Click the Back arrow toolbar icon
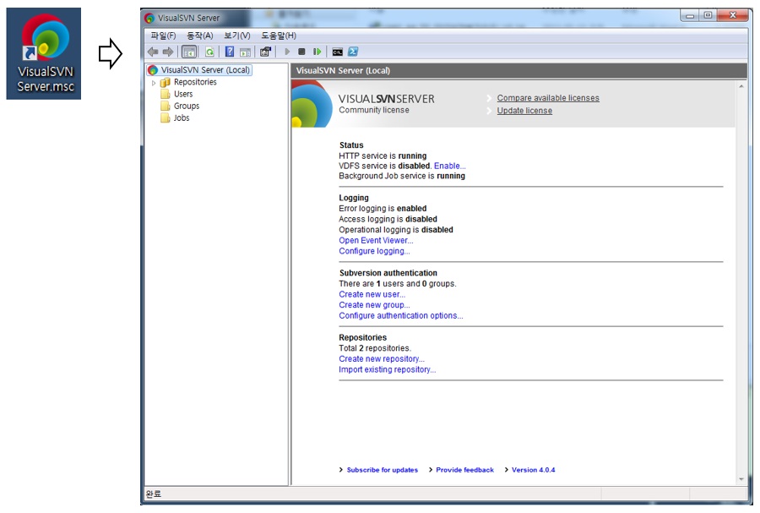This screenshot has height=513, width=760. (153, 52)
